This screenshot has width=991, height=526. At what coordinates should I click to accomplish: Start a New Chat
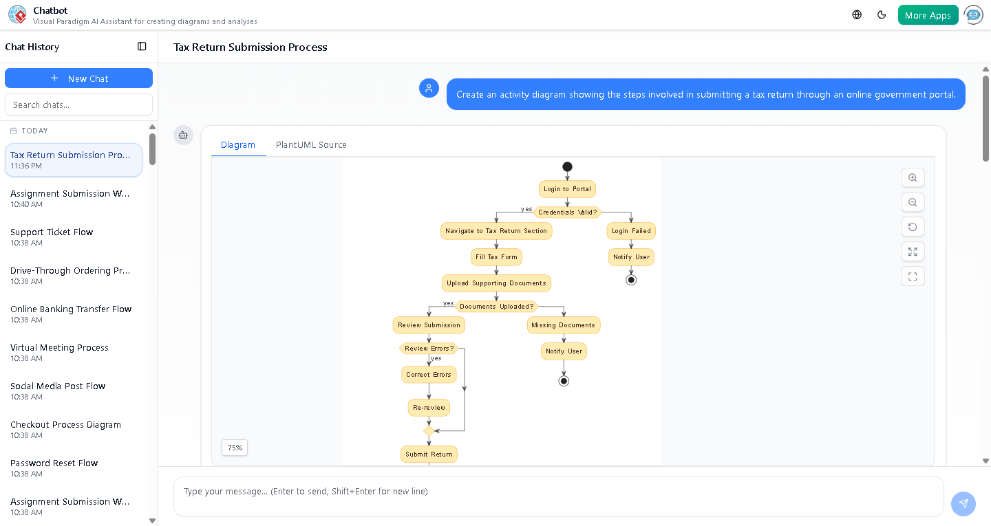(78, 78)
